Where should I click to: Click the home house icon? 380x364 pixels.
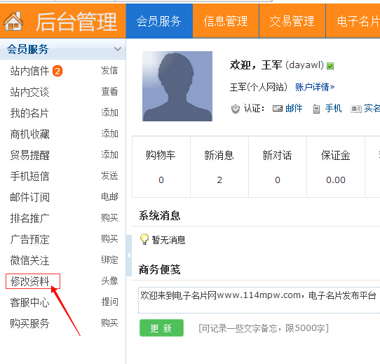pos(13,21)
